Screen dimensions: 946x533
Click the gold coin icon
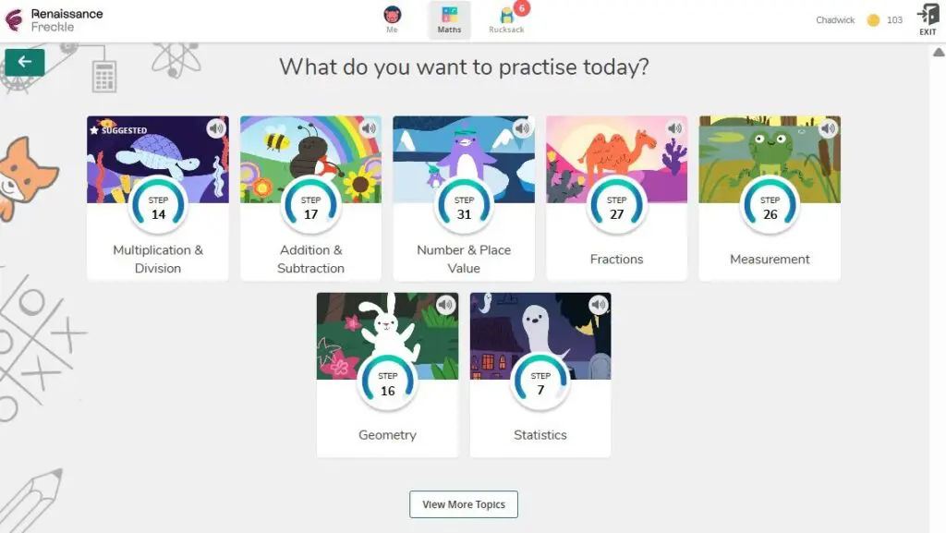873,20
